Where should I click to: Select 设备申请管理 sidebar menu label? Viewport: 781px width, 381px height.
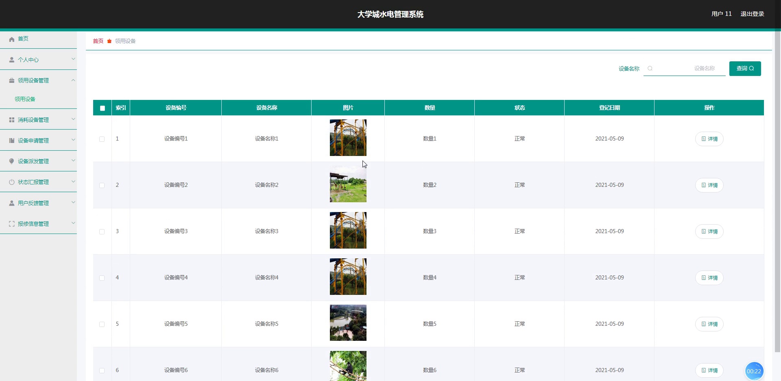click(33, 141)
